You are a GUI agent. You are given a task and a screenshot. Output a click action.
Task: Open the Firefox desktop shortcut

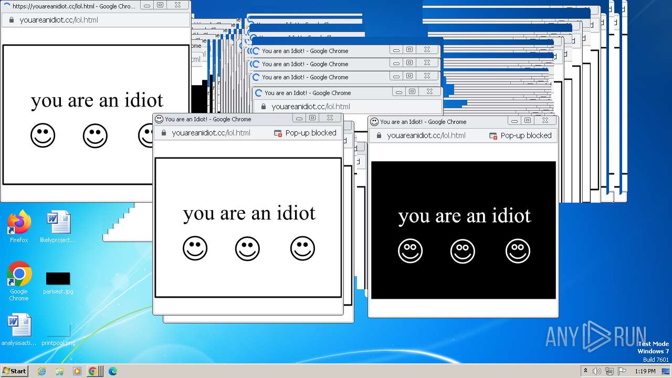[x=19, y=226]
